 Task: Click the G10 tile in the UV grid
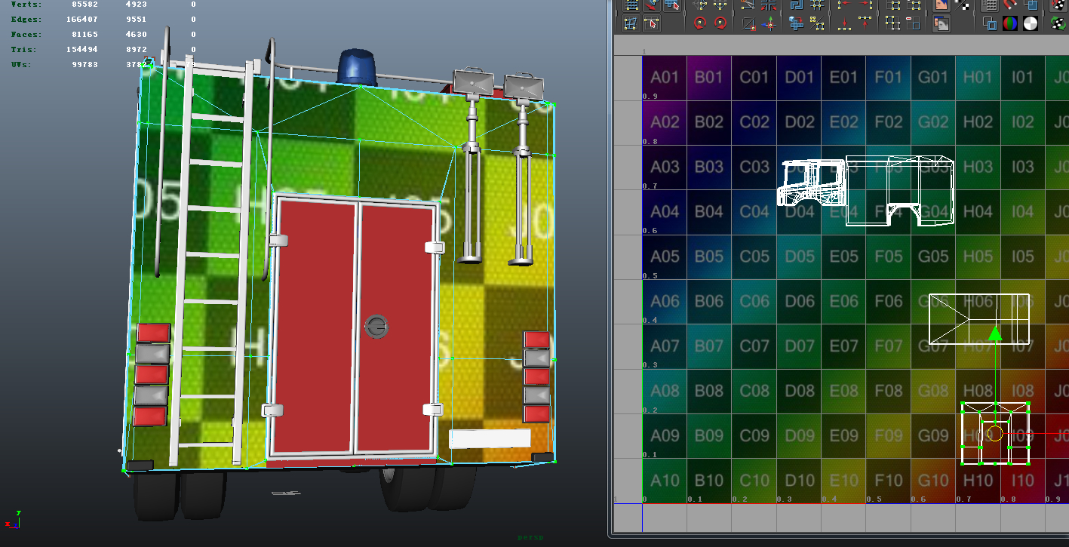pos(933,481)
